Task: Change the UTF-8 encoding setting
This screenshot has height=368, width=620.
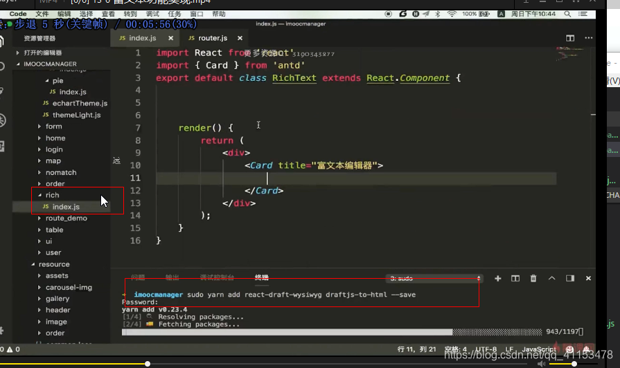Action: point(486,349)
